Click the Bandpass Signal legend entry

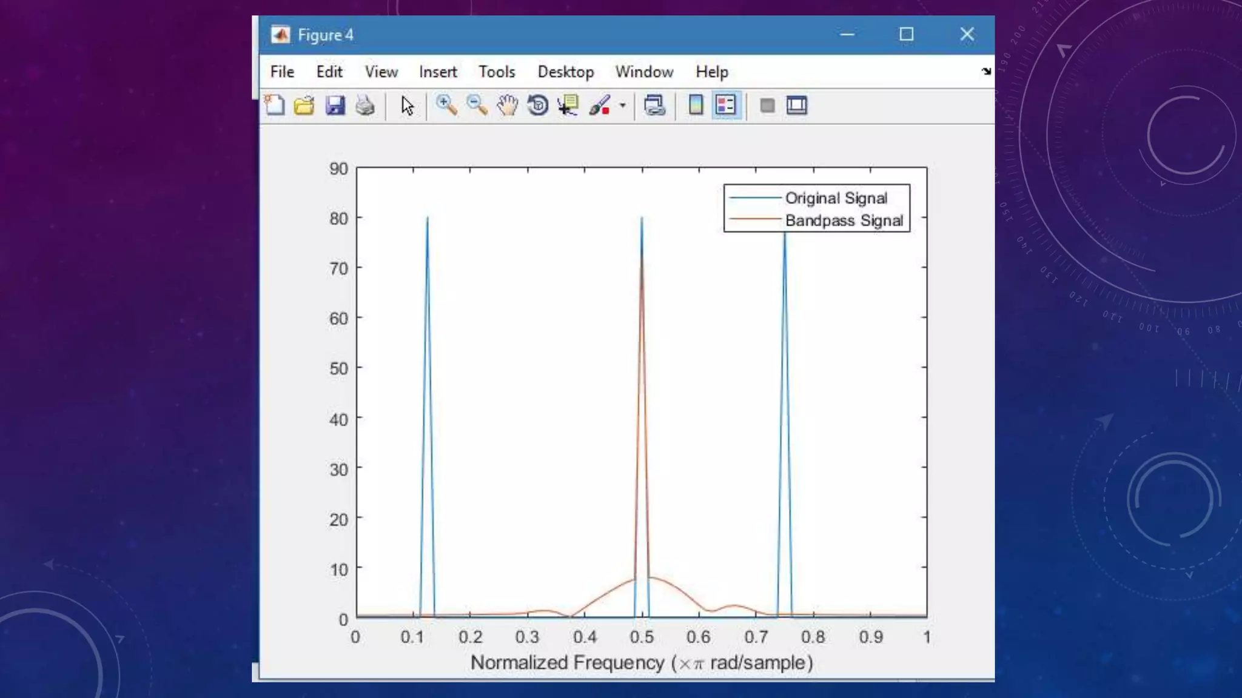844,221
